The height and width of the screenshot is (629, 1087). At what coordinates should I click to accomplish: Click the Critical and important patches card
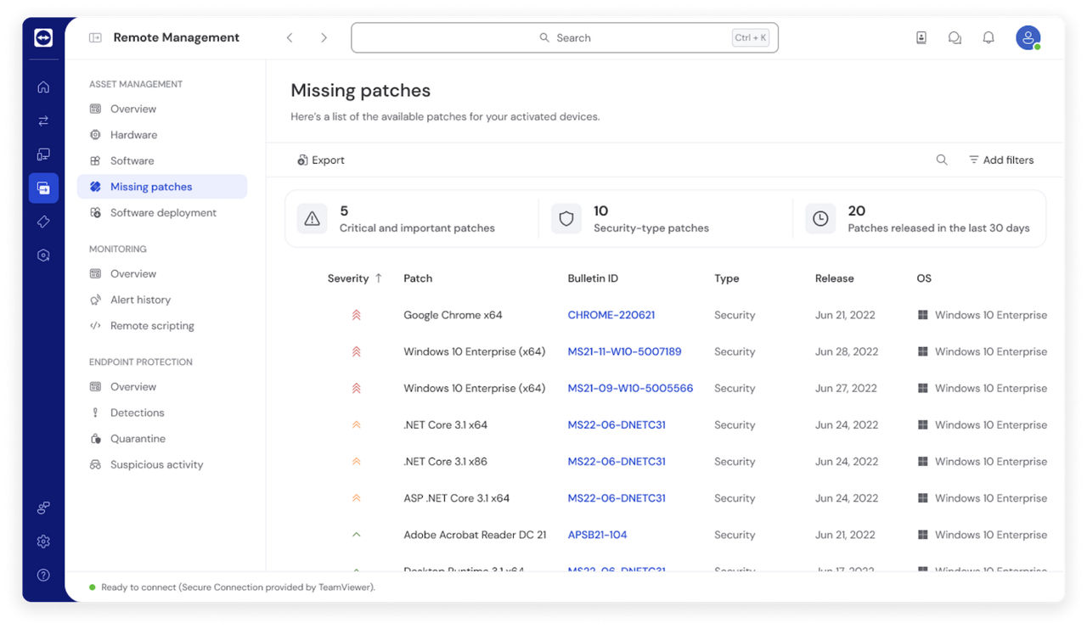[412, 219]
